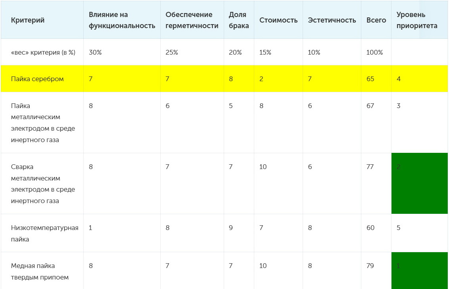
Task: Select the "«вес» критерия (в %)" label
Action: point(43,52)
